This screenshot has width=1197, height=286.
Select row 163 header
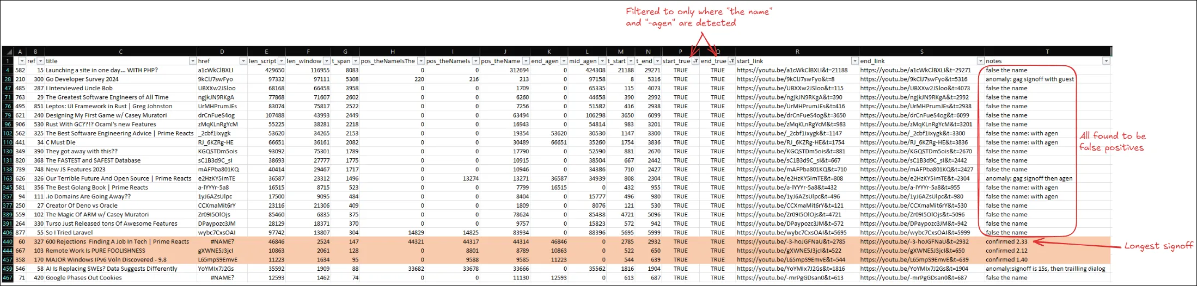[x=8, y=178]
